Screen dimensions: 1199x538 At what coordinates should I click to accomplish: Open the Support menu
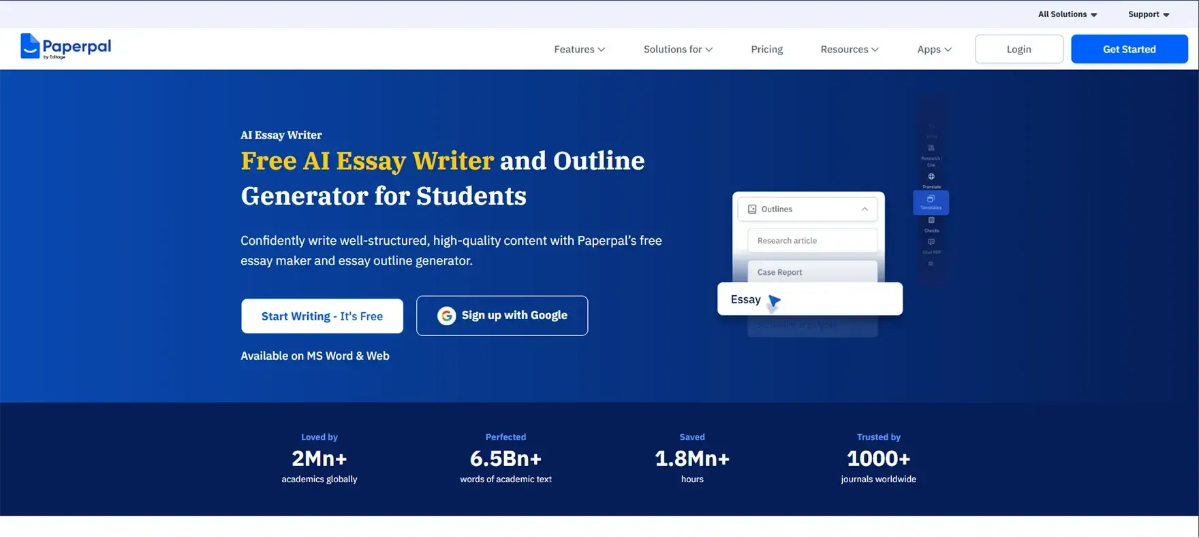(1148, 14)
